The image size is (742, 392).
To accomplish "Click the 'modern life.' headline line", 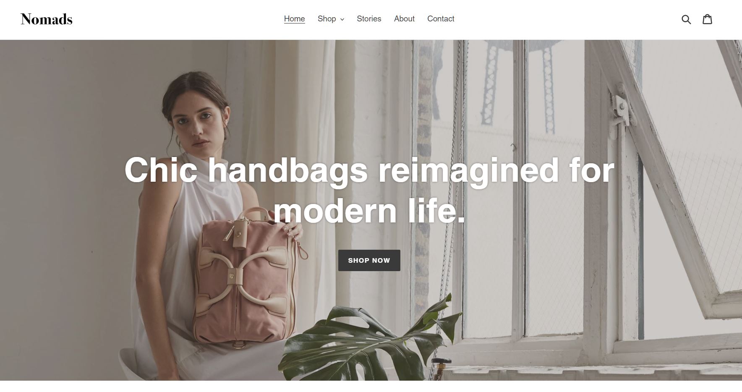I will (x=369, y=211).
